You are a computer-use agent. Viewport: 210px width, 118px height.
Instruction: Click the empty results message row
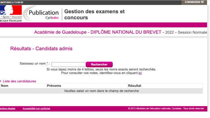[x=101, y=91]
